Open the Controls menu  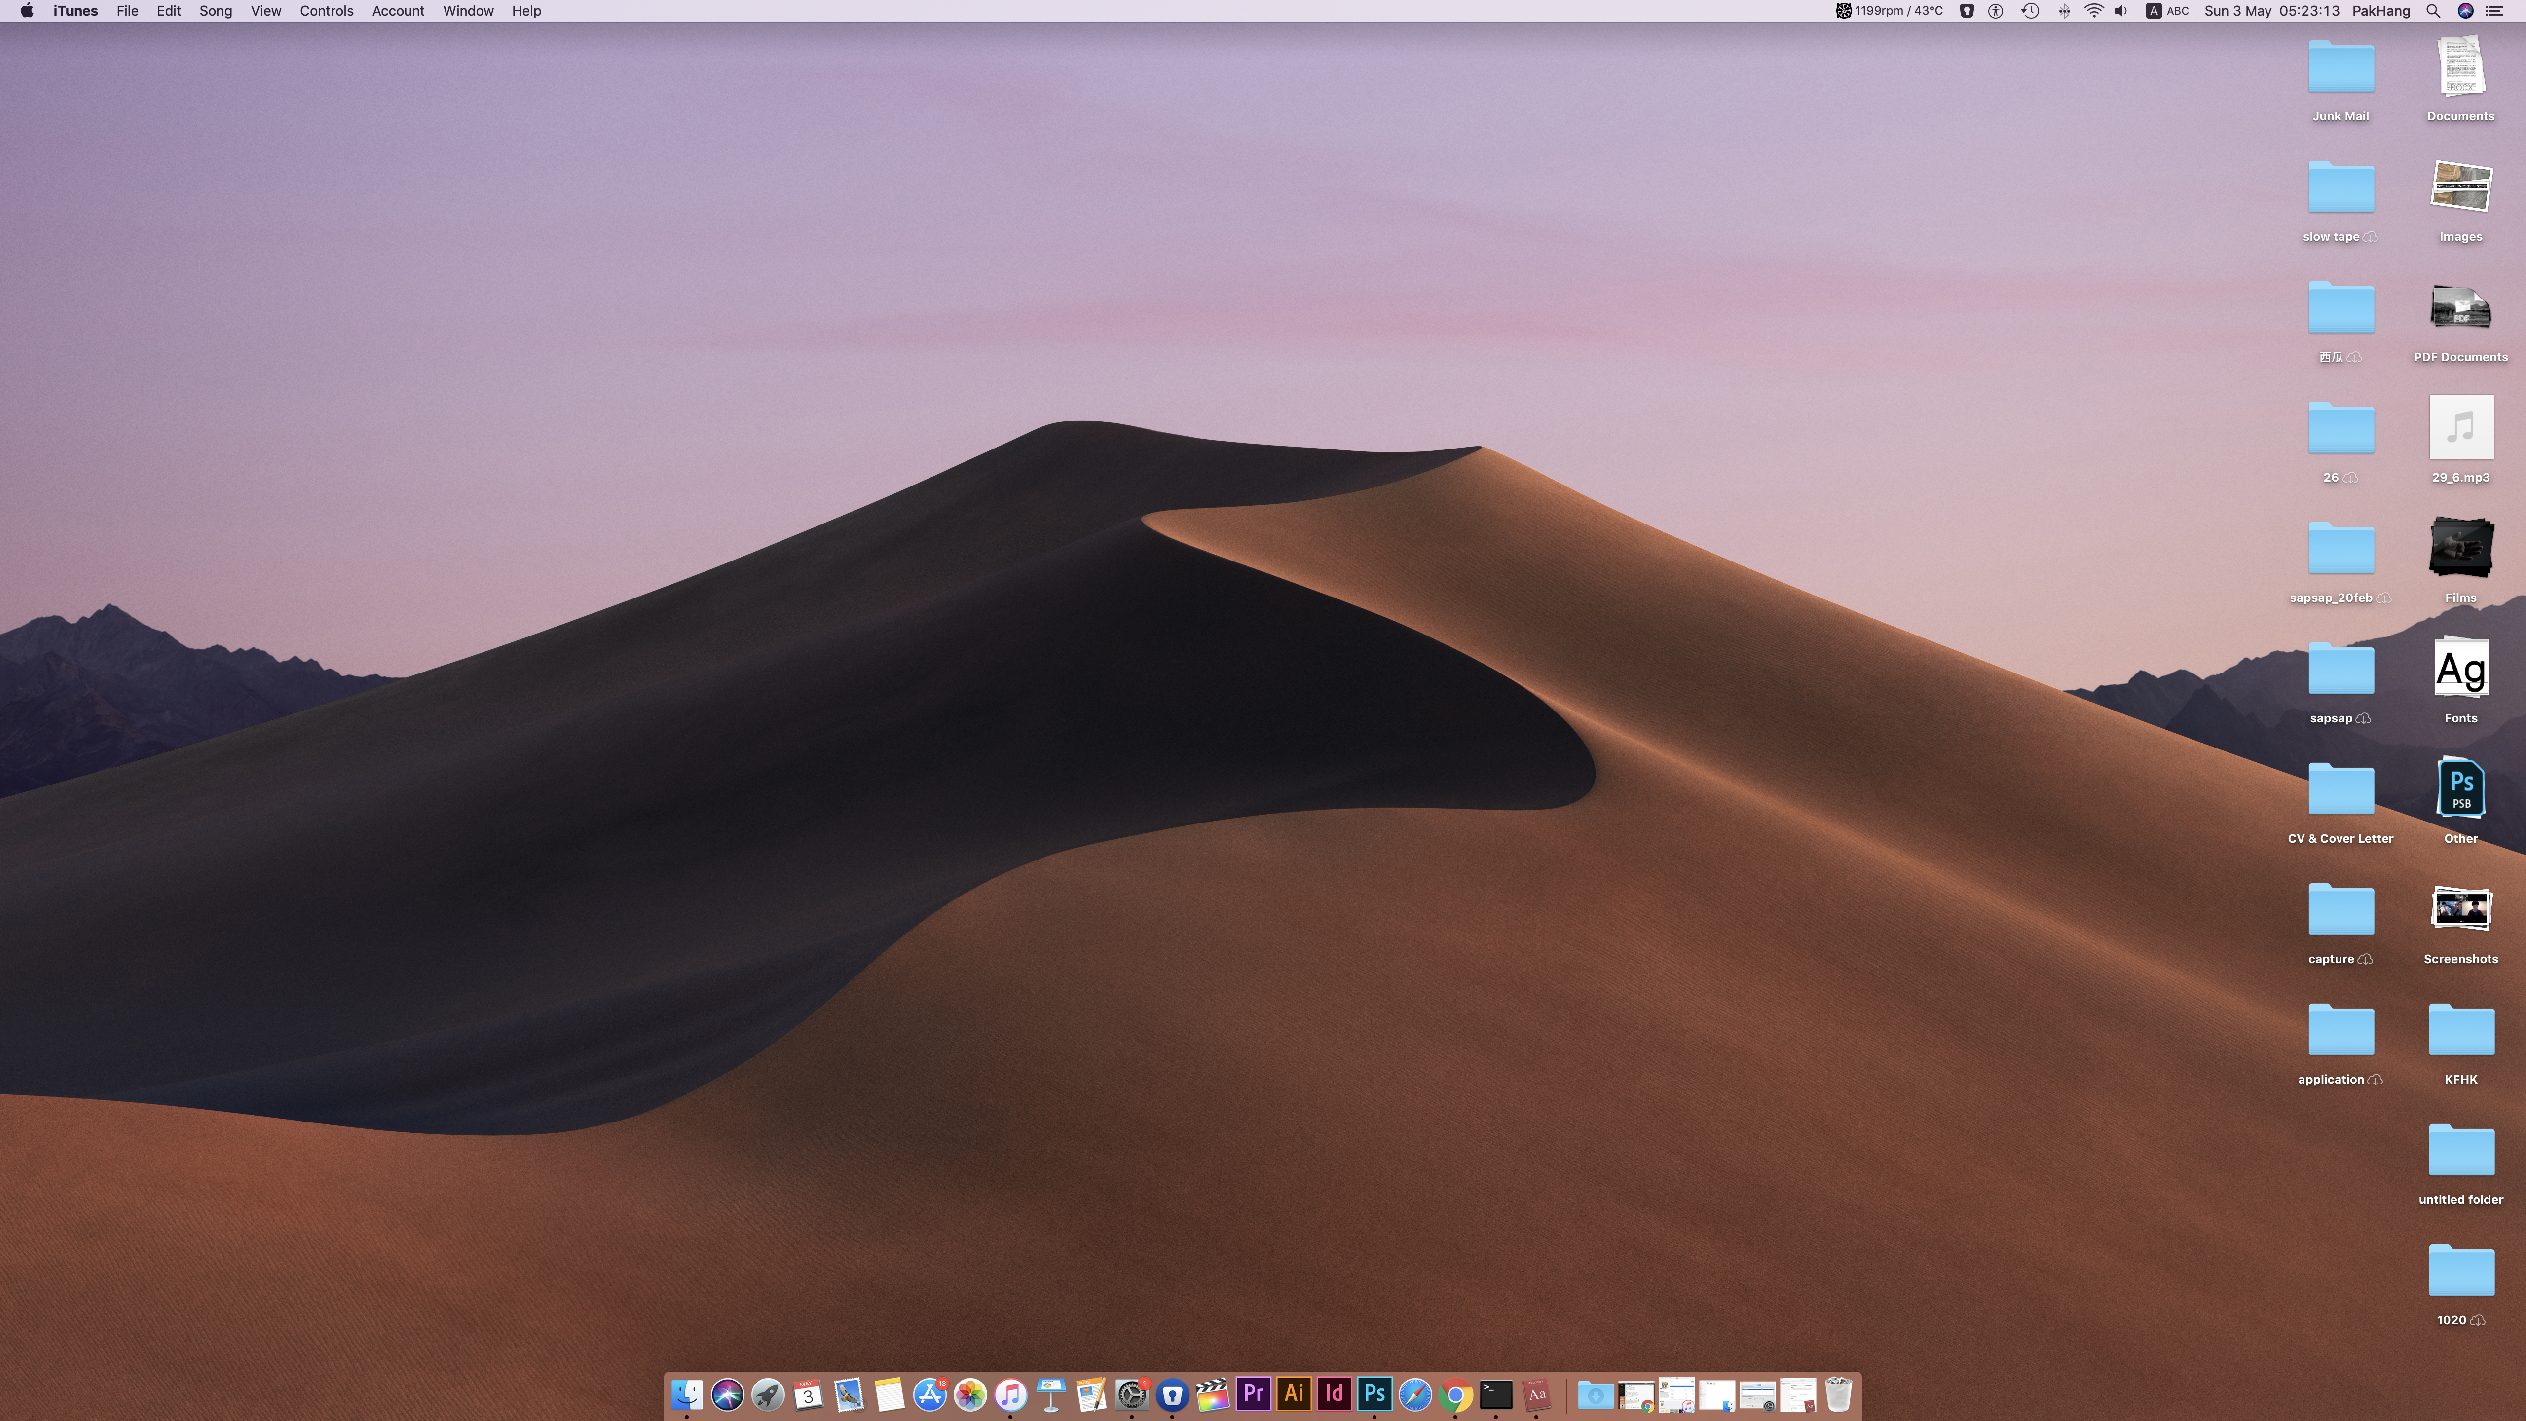coord(326,11)
